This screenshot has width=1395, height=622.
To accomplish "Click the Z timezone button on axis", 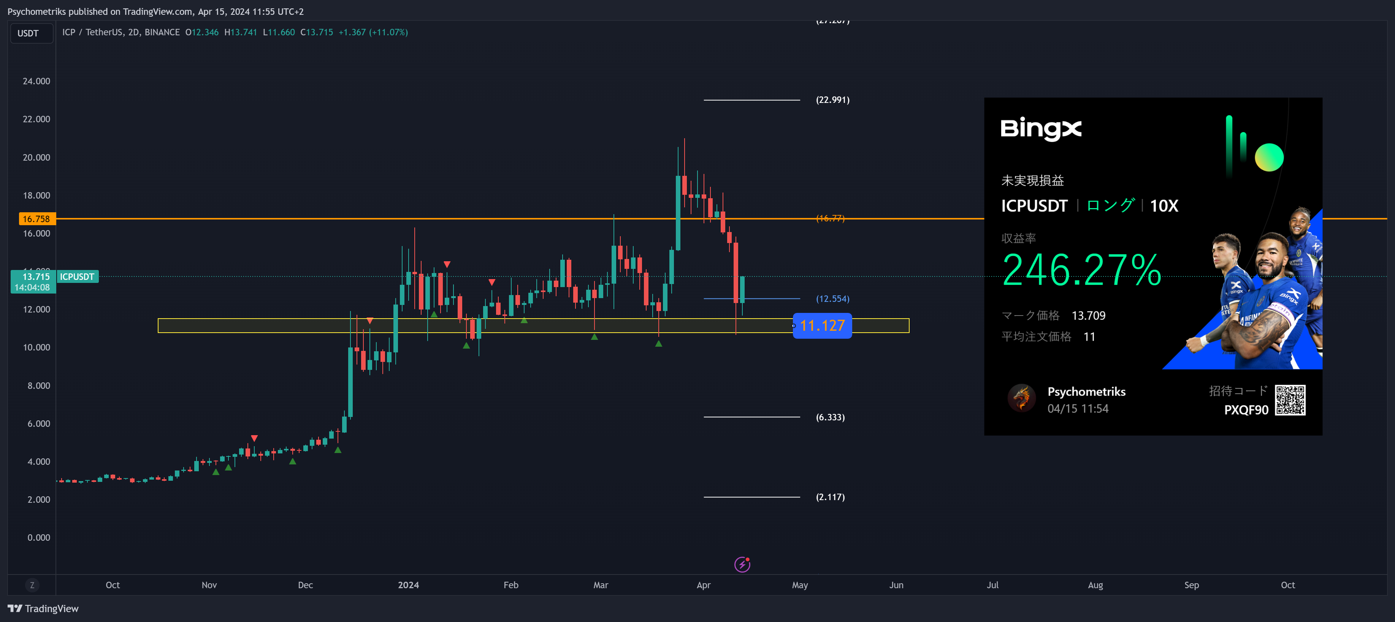I will pyautogui.click(x=32, y=585).
